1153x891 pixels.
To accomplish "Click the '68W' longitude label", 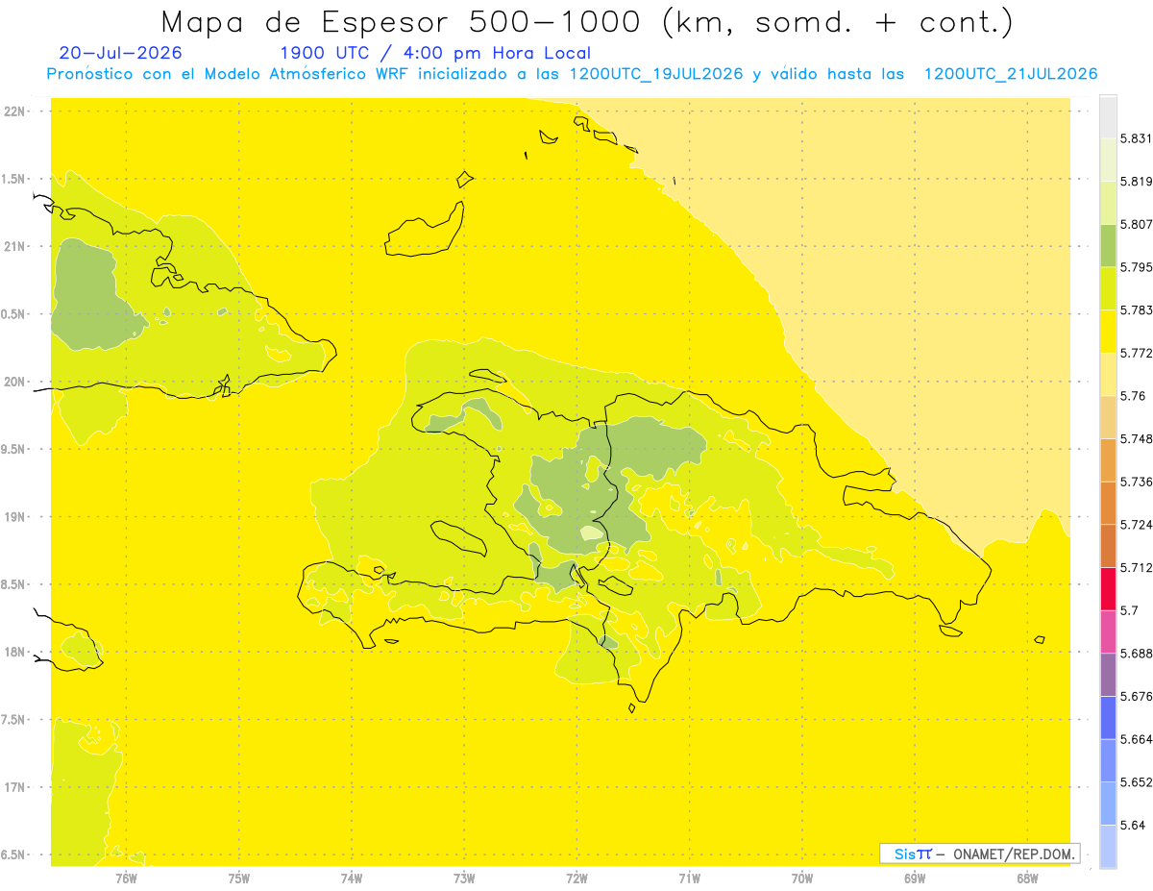I will [1027, 879].
